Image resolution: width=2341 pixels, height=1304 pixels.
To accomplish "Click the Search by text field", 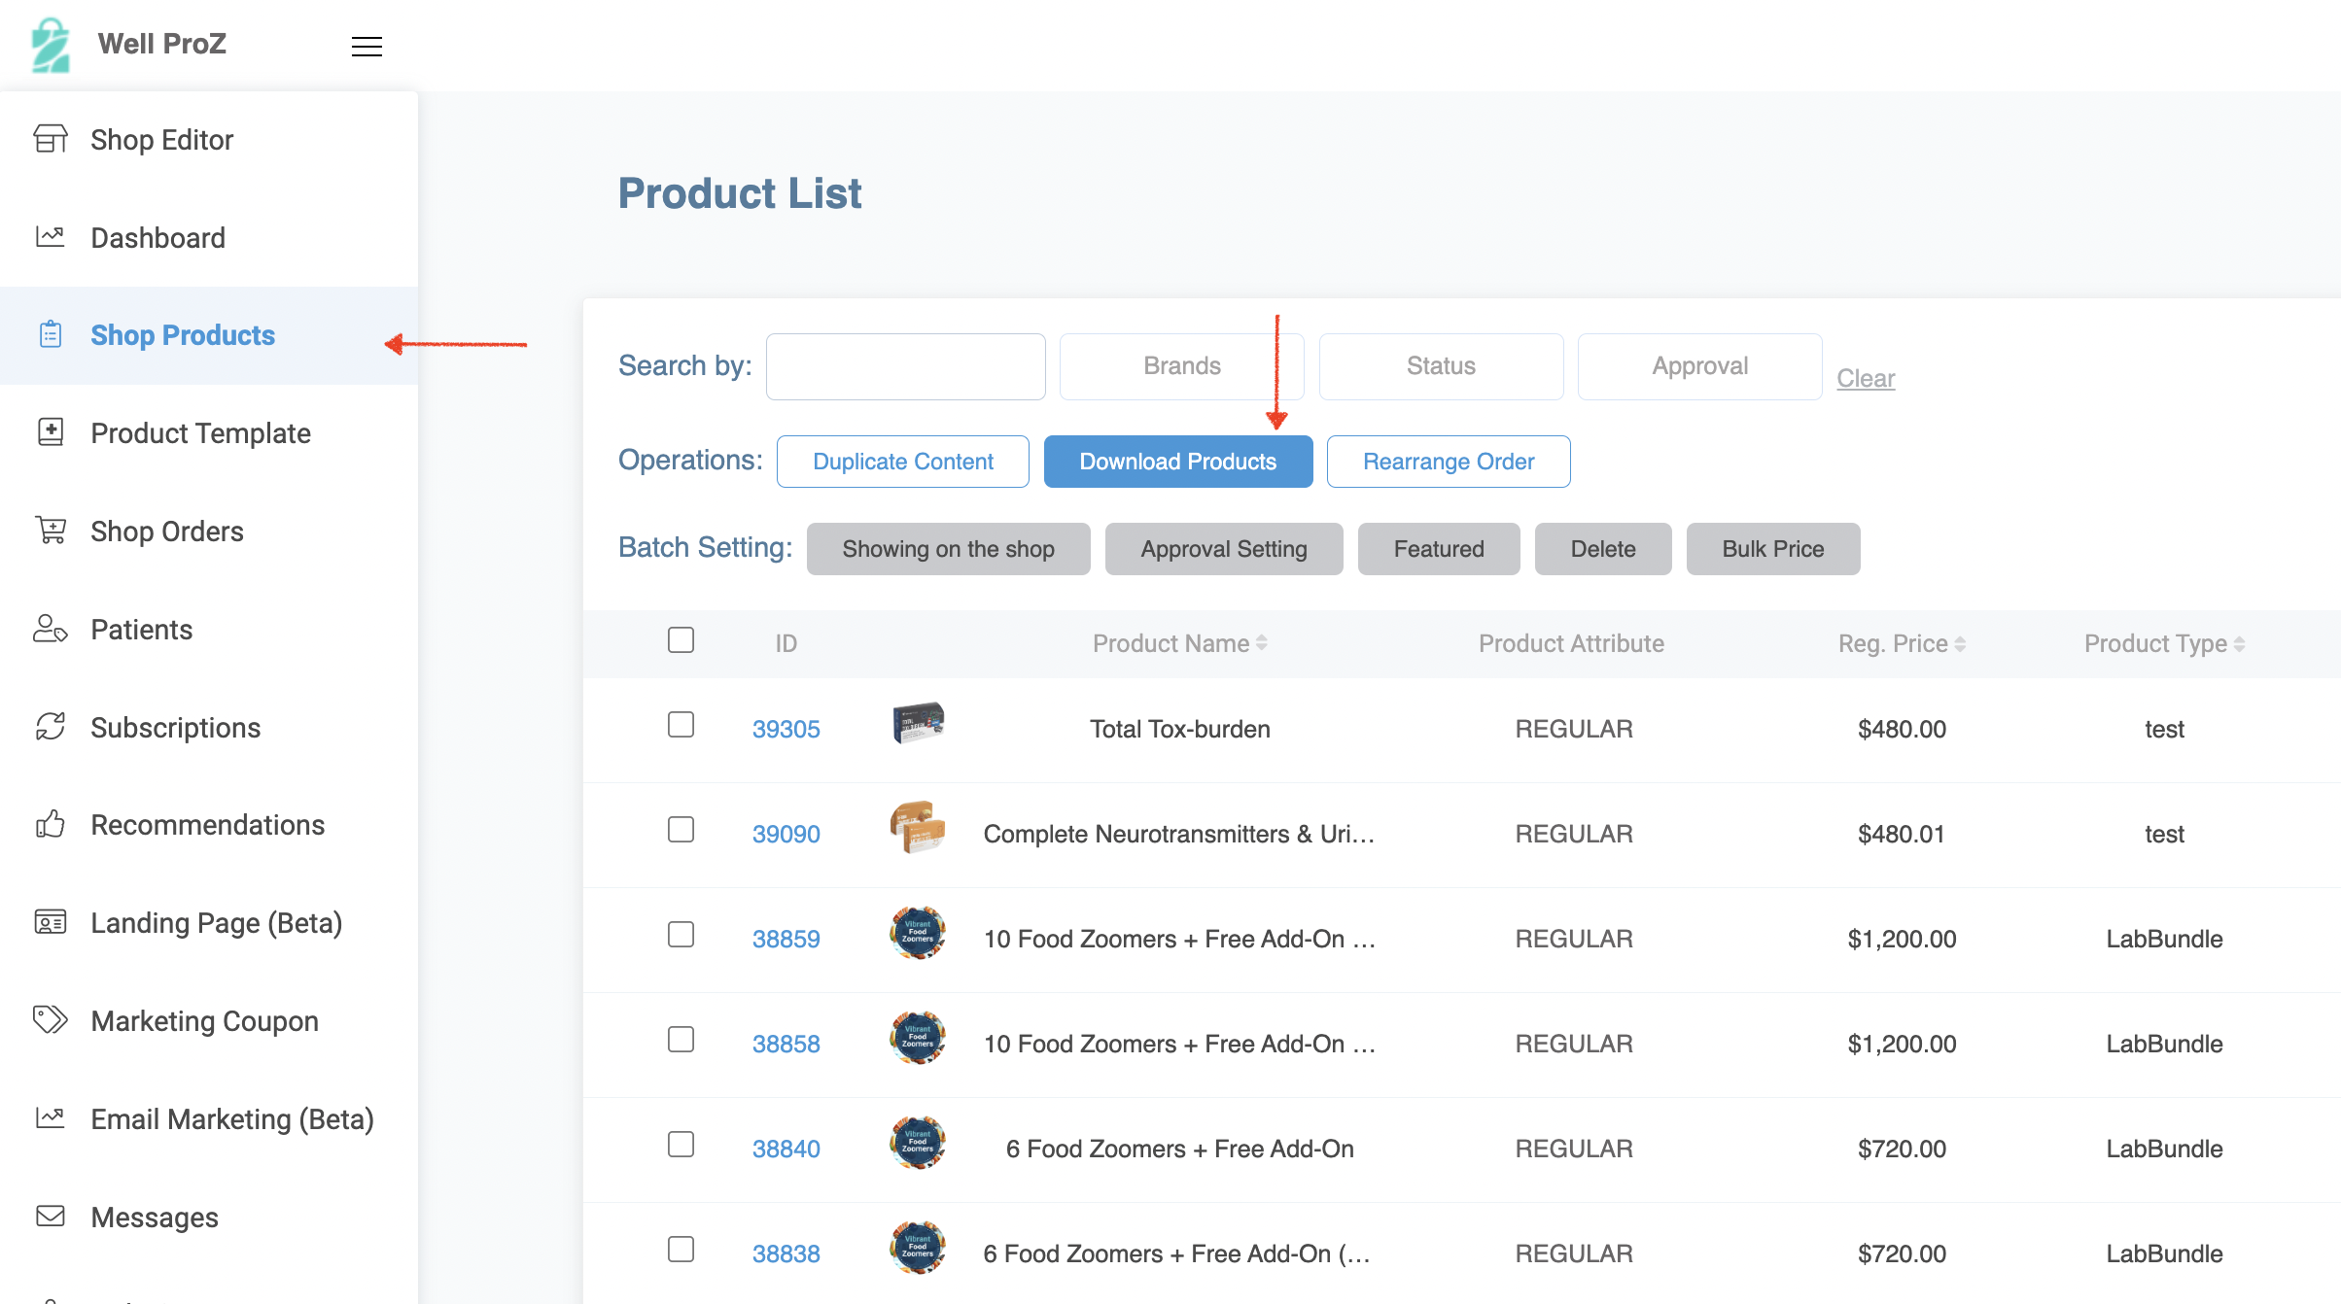I will click(x=905, y=366).
